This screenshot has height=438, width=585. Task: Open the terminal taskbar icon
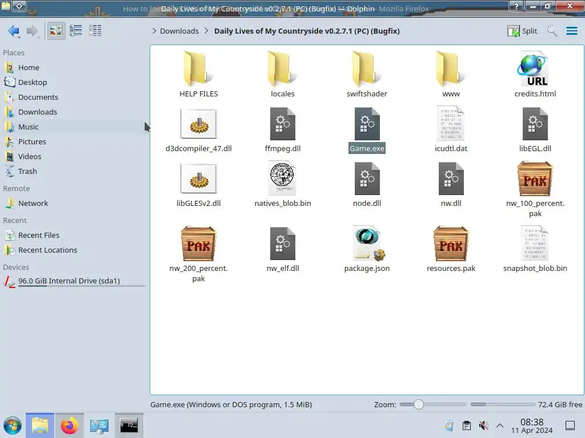click(129, 425)
